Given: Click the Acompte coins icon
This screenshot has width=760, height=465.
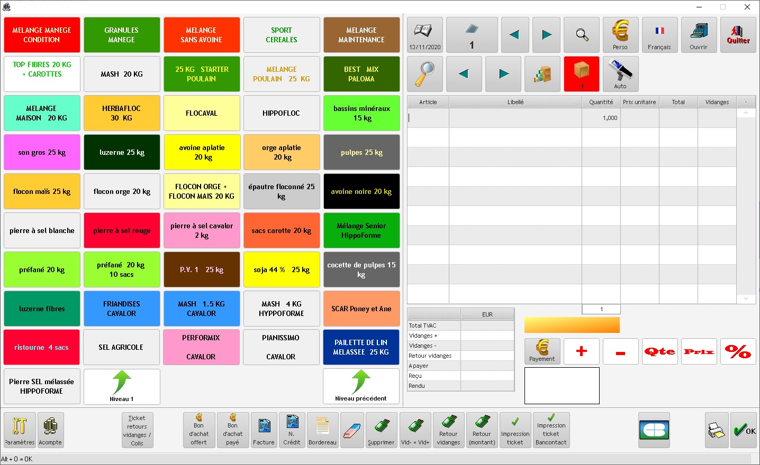Looking at the screenshot, I should point(50,430).
